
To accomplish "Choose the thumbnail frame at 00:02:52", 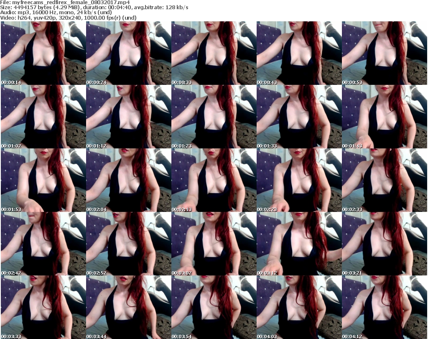I will [x=129, y=244].
